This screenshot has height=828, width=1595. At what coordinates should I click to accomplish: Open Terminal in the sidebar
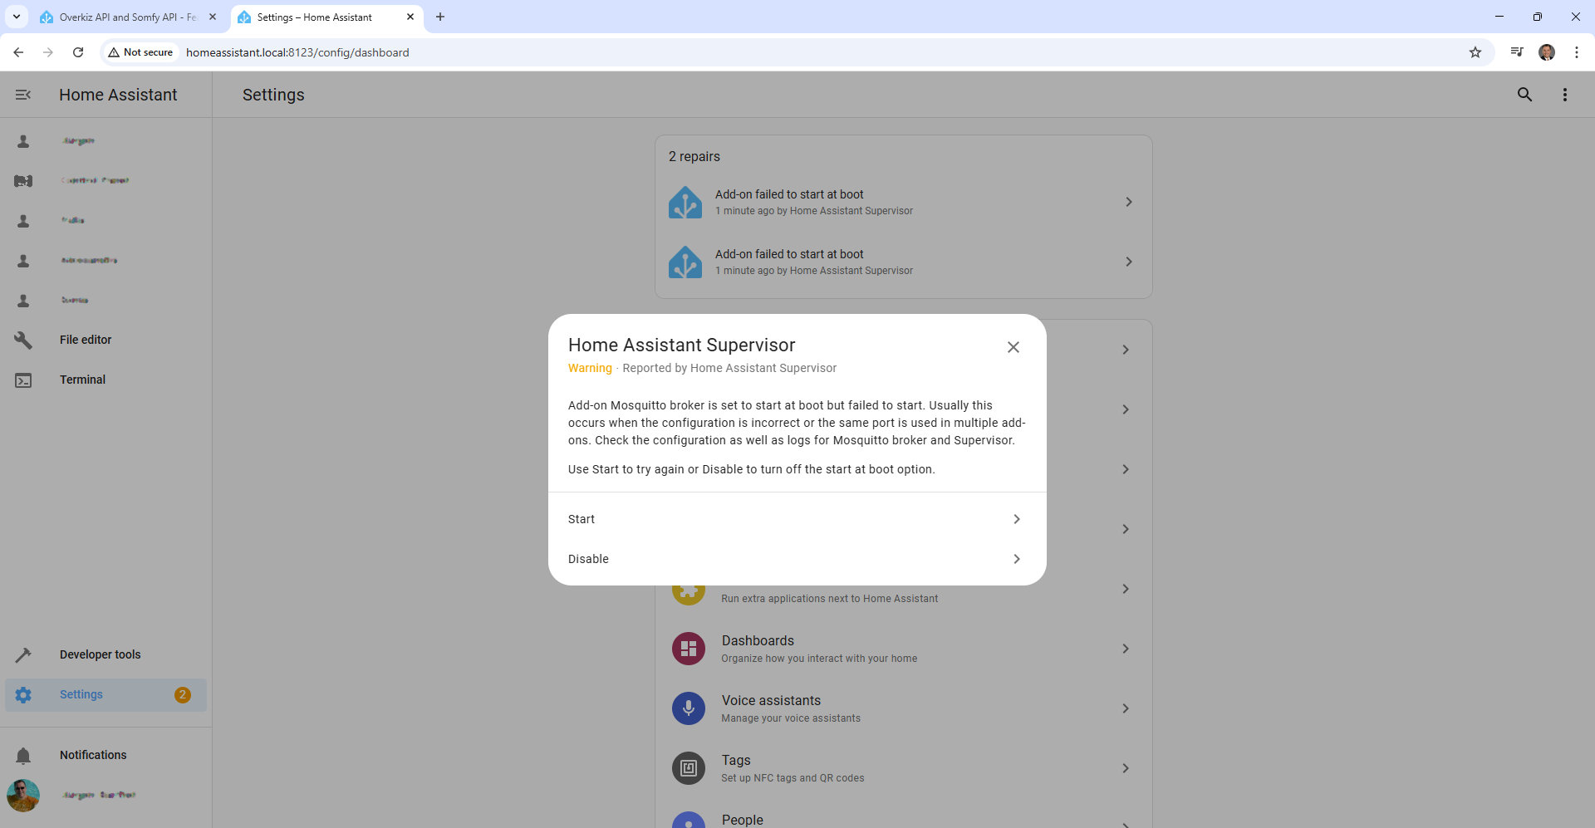[x=106, y=380]
